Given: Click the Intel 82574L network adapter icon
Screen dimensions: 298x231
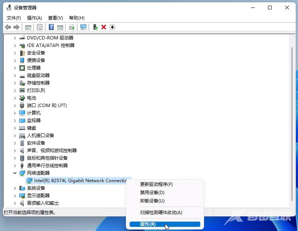Looking at the screenshot, I should [29, 181].
